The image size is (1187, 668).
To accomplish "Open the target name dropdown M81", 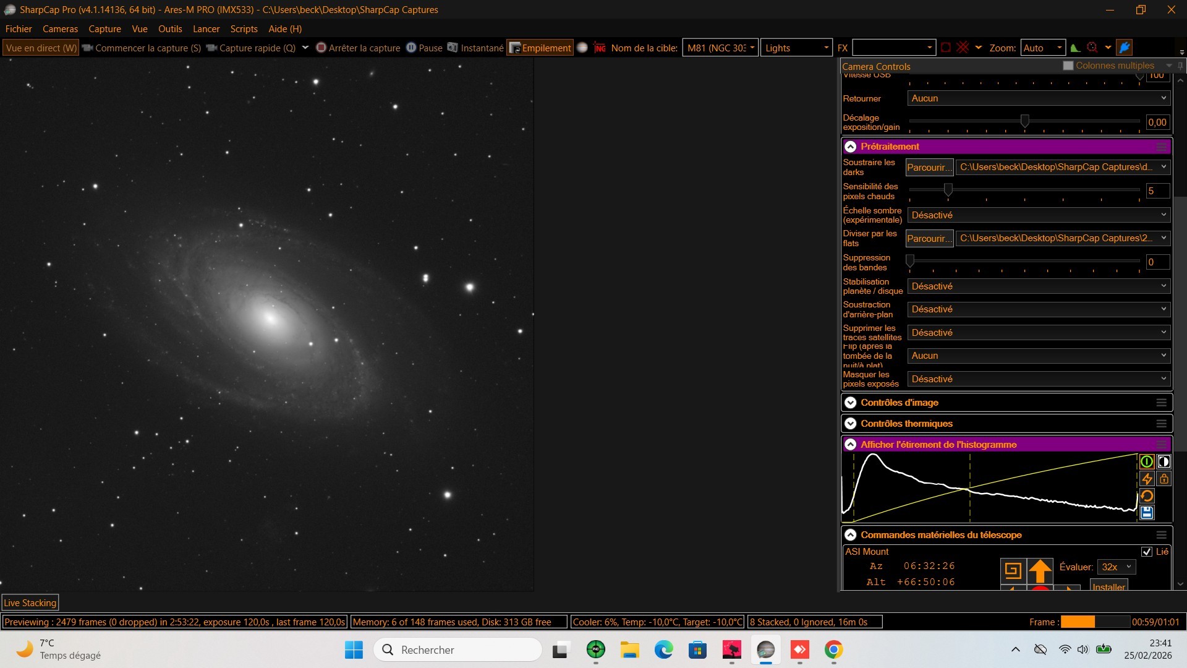I will point(720,48).
